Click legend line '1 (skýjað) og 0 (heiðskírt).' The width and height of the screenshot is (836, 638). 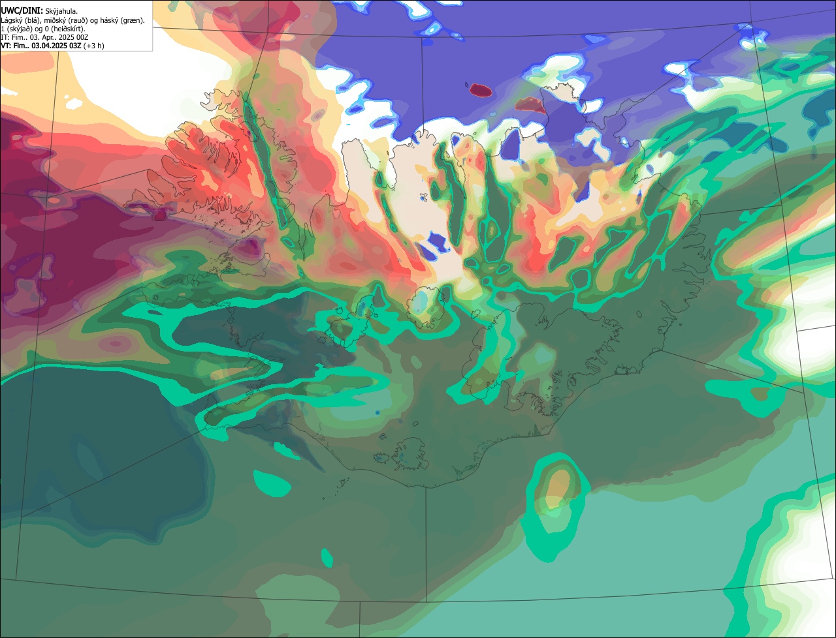coord(42,29)
